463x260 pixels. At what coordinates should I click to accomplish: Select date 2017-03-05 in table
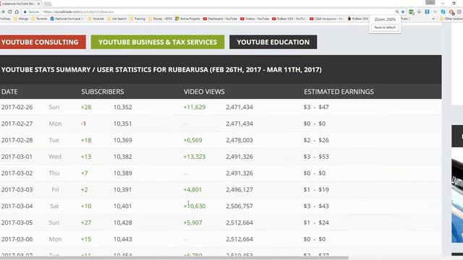point(17,222)
